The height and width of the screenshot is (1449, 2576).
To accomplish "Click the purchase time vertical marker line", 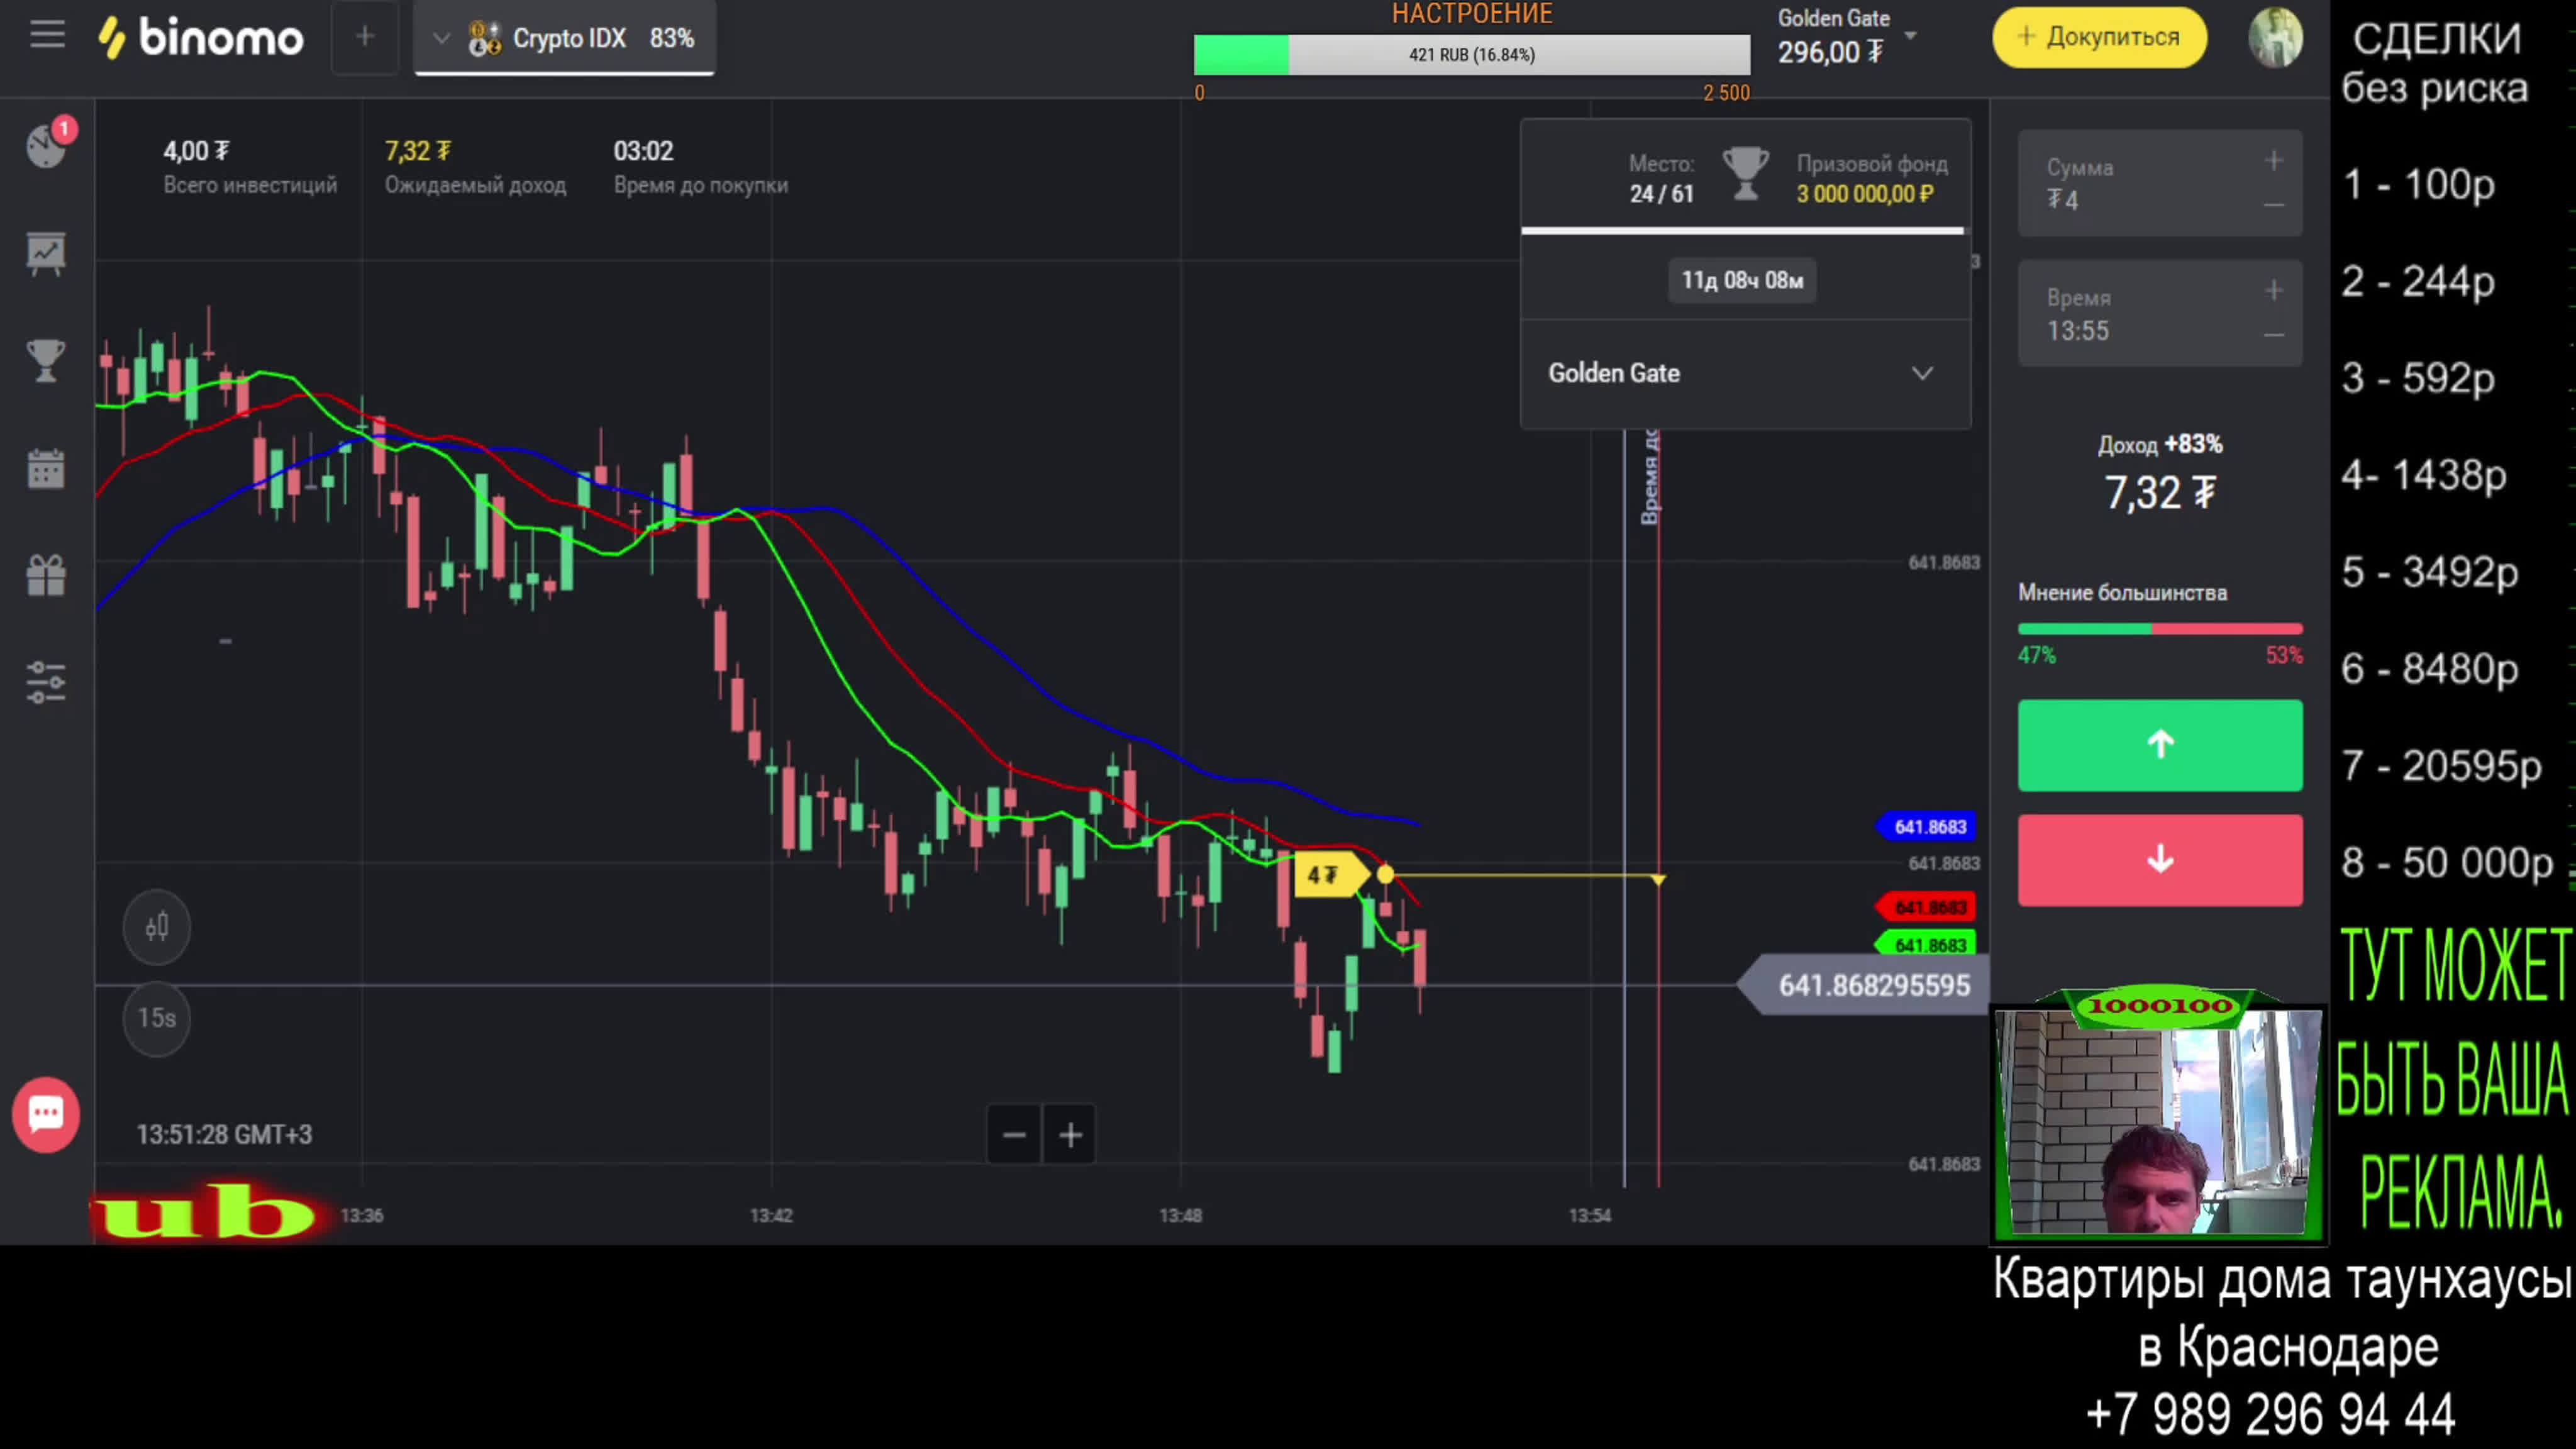I will click(1625, 808).
